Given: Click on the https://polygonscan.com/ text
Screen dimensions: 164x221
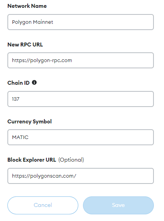Looking at the screenshot, I should tap(44, 176).
